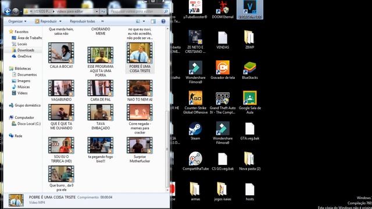Viewport: 372px width, 209px height.
Task: Click the Reproduzir button
Action: pos(46,21)
